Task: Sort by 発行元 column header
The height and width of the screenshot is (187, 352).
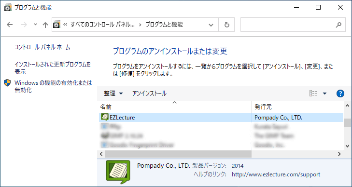Action: point(297,107)
